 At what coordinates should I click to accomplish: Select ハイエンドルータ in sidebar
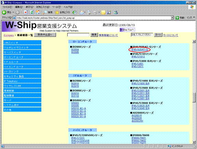(22, 67)
